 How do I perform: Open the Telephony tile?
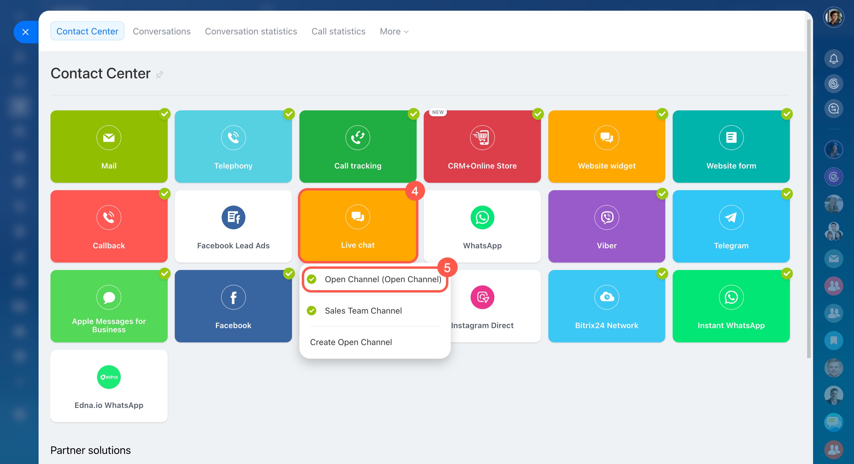click(233, 146)
